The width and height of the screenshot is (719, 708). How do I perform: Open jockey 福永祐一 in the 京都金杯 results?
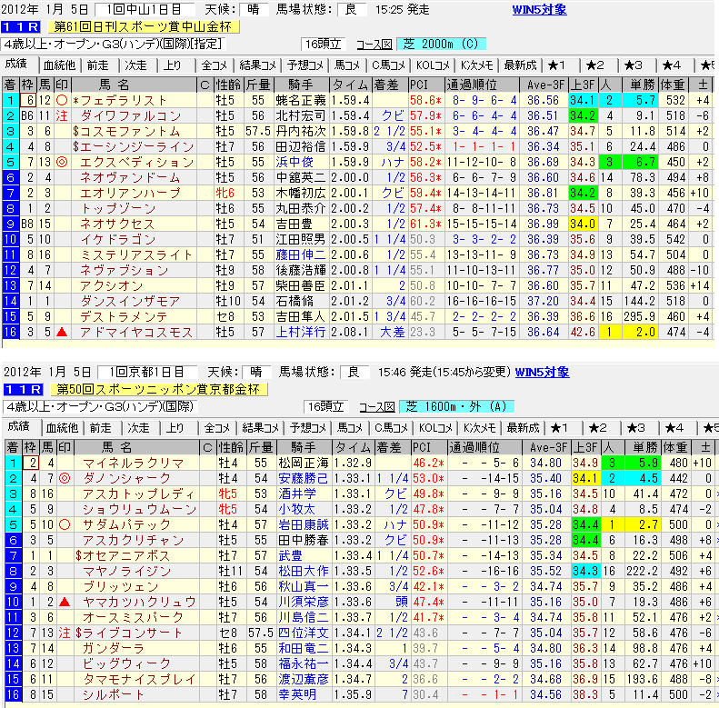click(303, 664)
